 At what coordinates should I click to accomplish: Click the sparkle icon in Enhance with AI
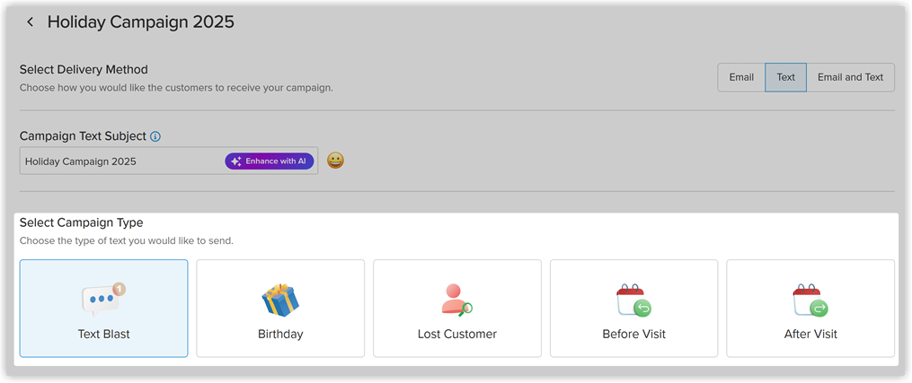coord(236,161)
